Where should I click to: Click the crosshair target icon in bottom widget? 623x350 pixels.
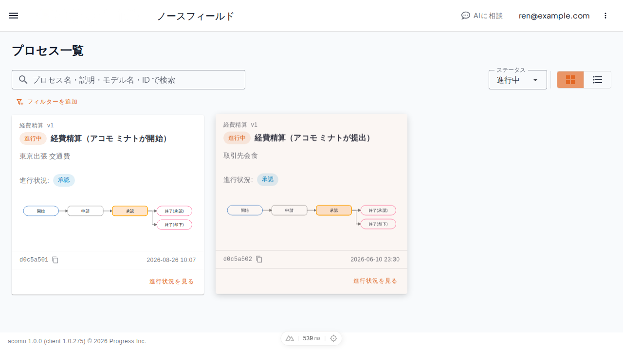coord(333,338)
